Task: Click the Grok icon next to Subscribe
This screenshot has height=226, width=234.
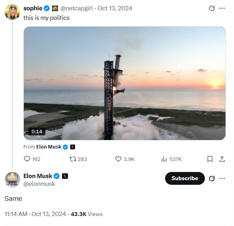Action: tap(212, 178)
